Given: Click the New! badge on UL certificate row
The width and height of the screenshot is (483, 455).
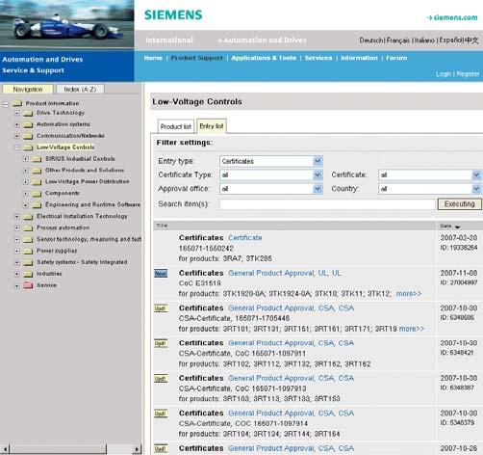Looking at the screenshot, I should (x=161, y=274).
